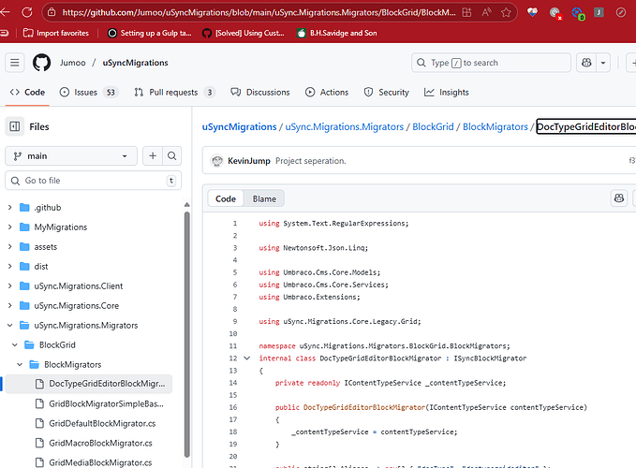Open GridDefaultBlockMigrator.cs file
The height and width of the screenshot is (468, 636).
pos(102,423)
